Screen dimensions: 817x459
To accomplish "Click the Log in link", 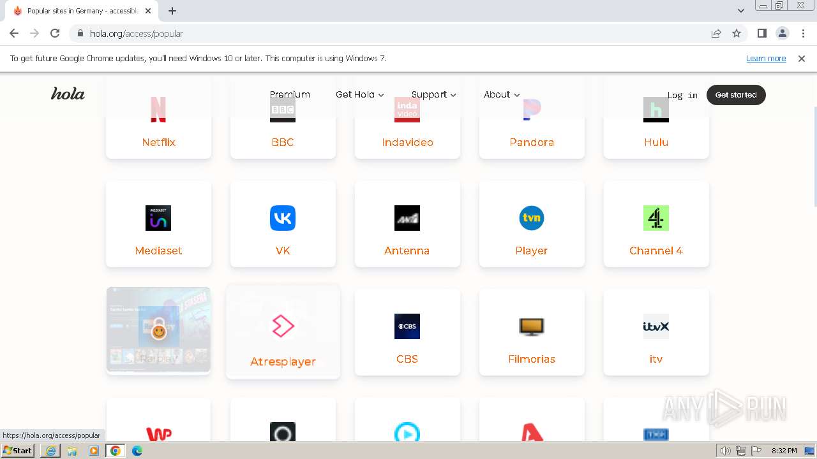I will (x=682, y=95).
